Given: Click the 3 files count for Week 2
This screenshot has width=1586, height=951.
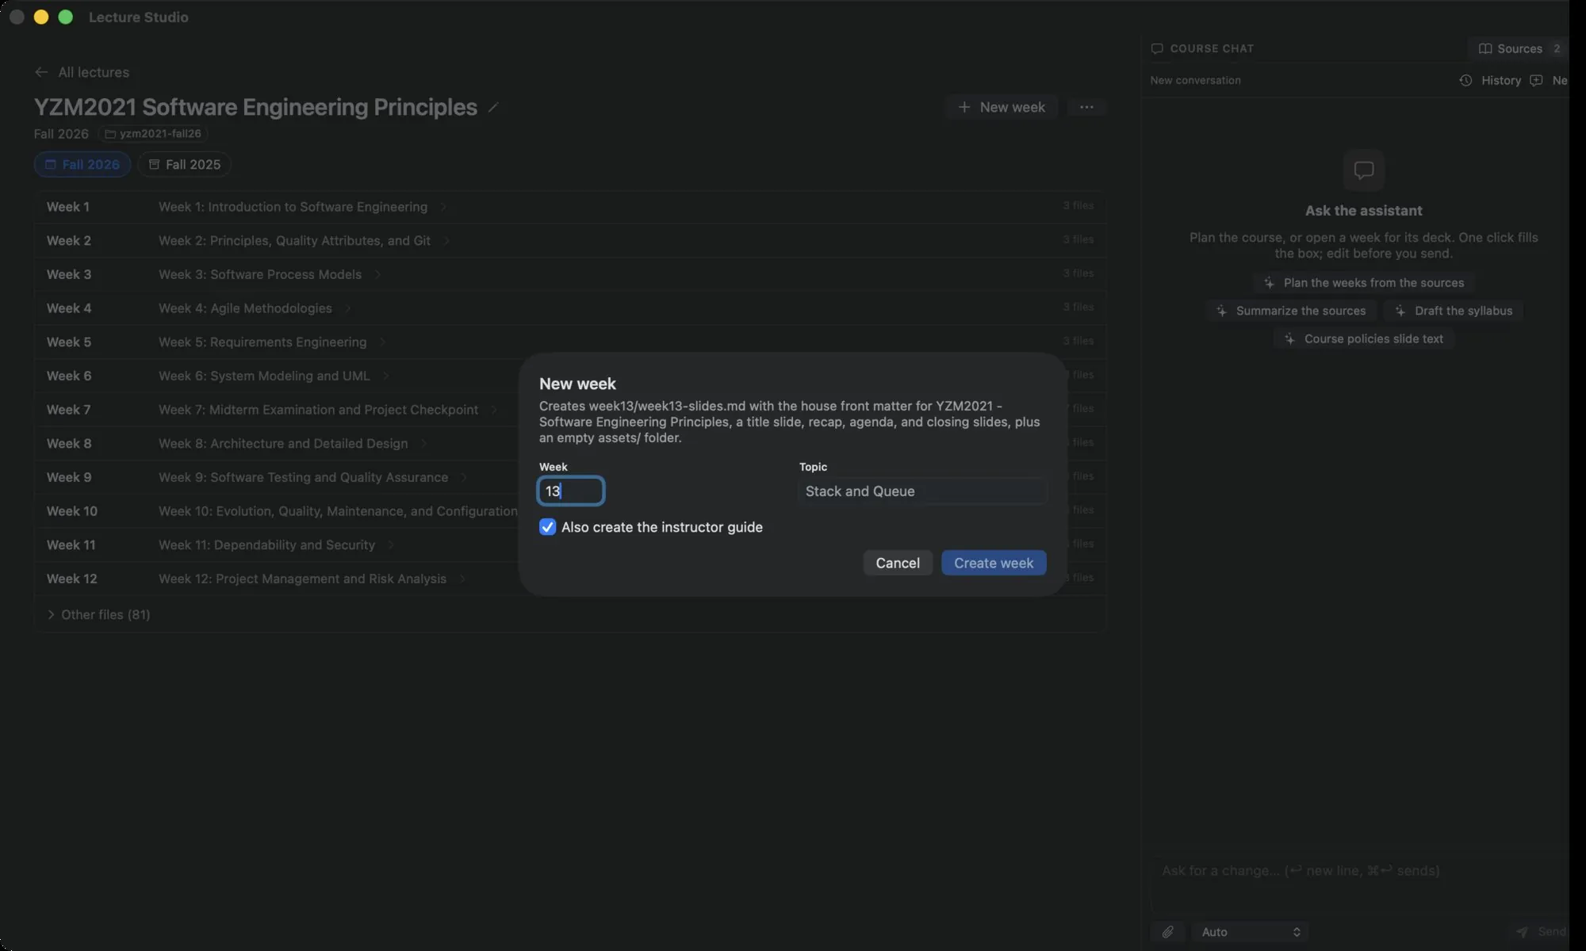Looking at the screenshot, I should click(x=1078, y=239).
